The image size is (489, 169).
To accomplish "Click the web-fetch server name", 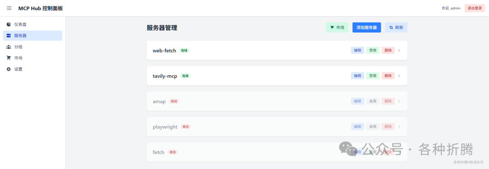I will 164,51.
